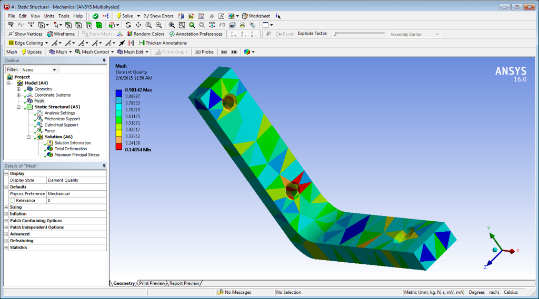This screenshot has height=299, width=539.
Task: Expand the Sizing section
Action: click(x=6, y=208)
